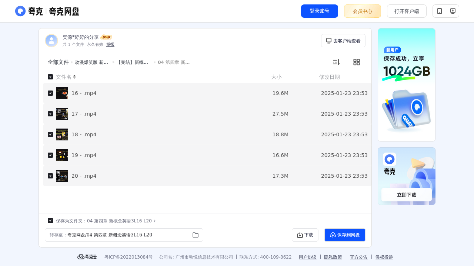Screen dimensions: 474x266
Task: Click the folder icon in the transfer path field
Action: coord(196,235)
